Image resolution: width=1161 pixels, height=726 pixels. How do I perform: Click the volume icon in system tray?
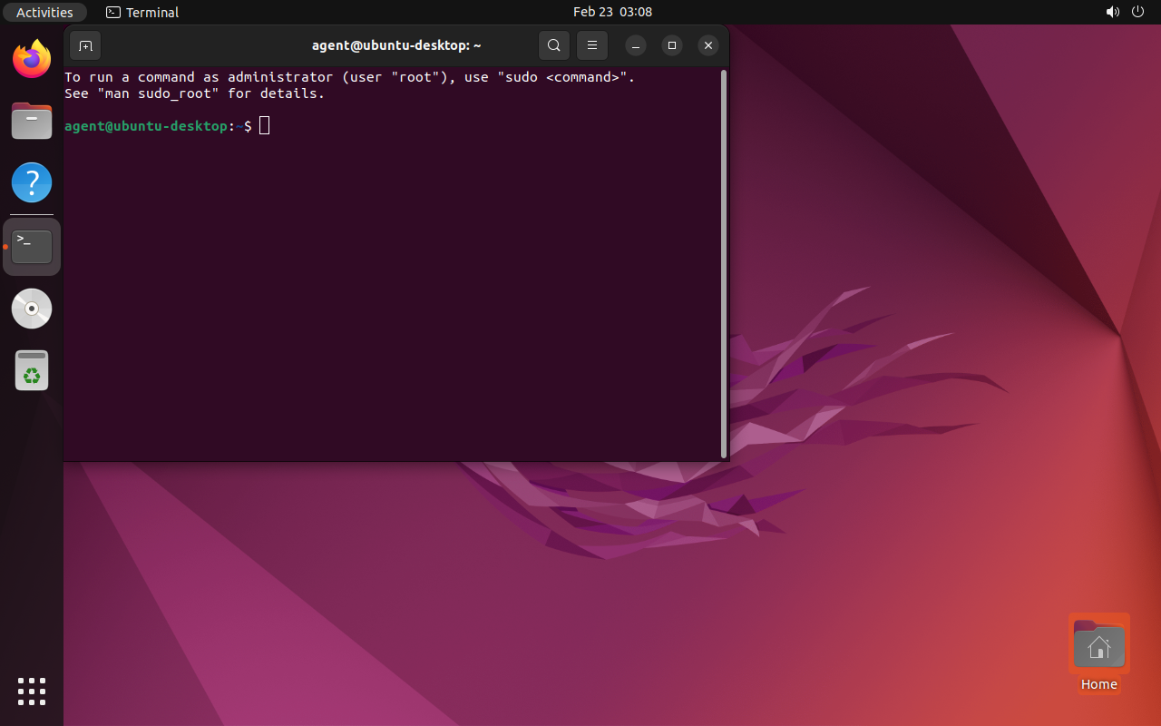coord(1112,12)
